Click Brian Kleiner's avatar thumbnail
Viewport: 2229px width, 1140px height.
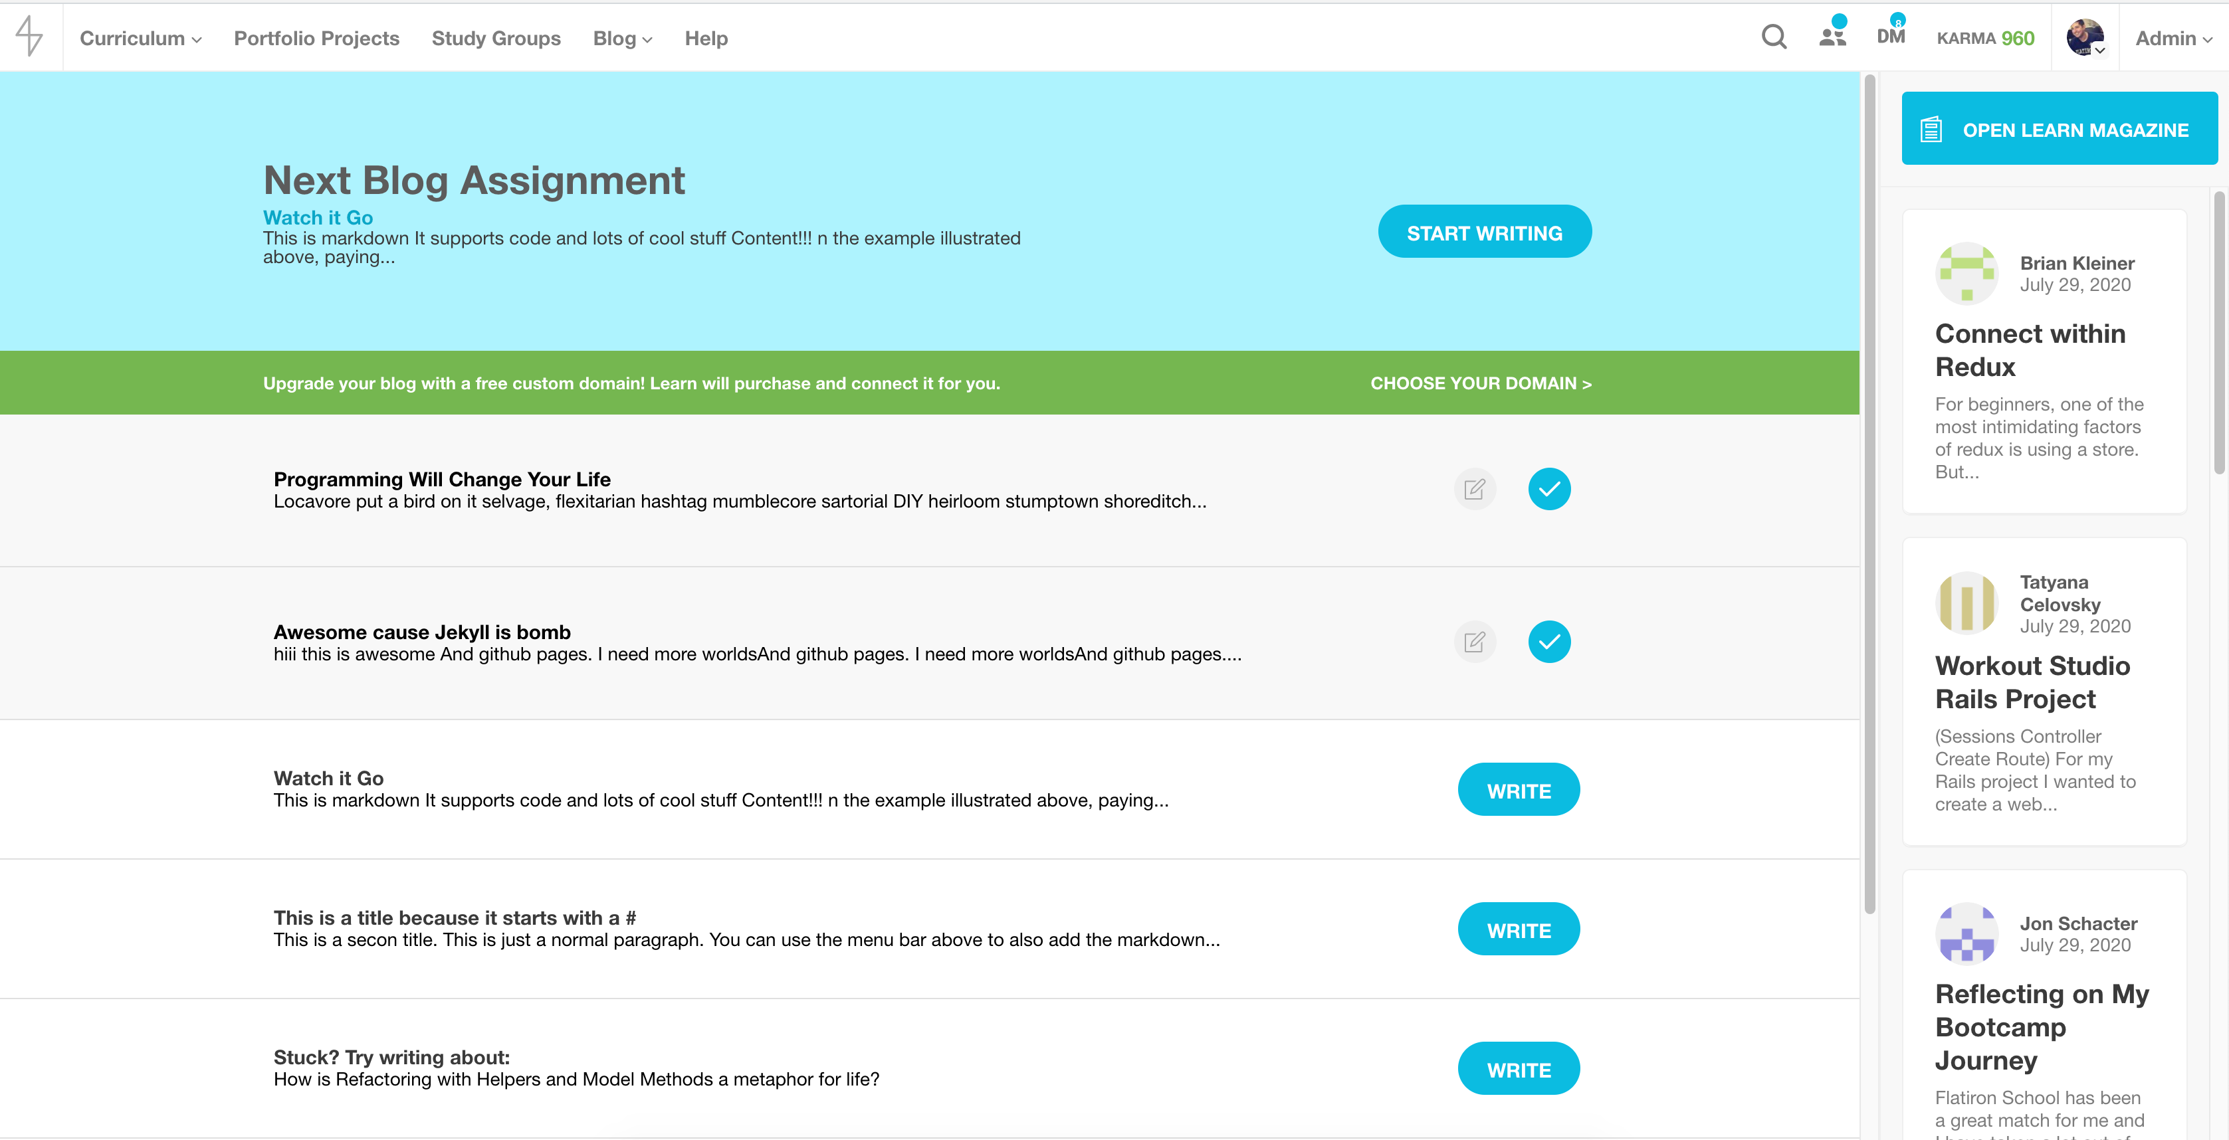1966,273
